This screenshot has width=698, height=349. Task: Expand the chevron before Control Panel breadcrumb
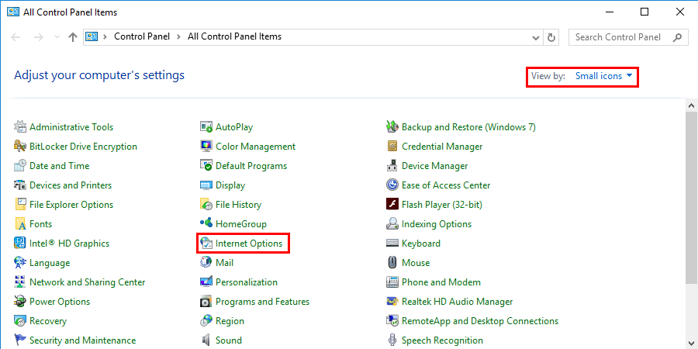105,37
